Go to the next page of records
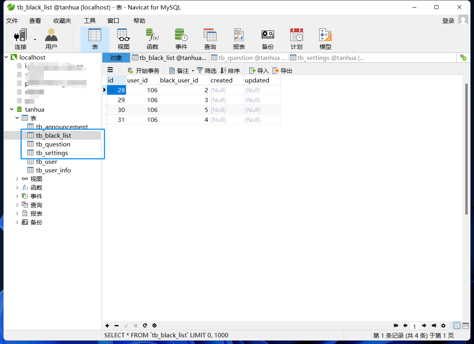 click(x=424, y=325)
